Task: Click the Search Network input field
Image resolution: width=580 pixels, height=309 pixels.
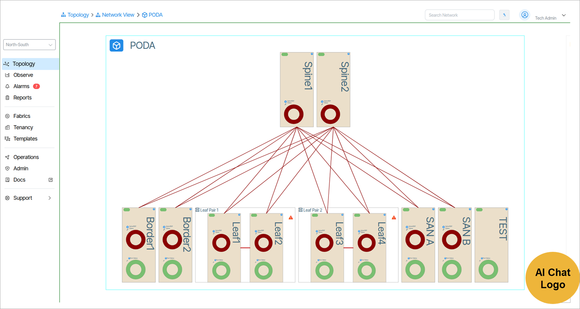Action: tap(459, 15)
